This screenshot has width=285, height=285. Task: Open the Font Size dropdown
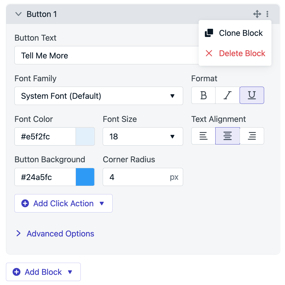point(143,136)
